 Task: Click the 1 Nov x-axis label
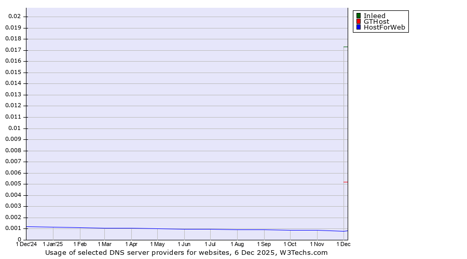tap(317, 244)
